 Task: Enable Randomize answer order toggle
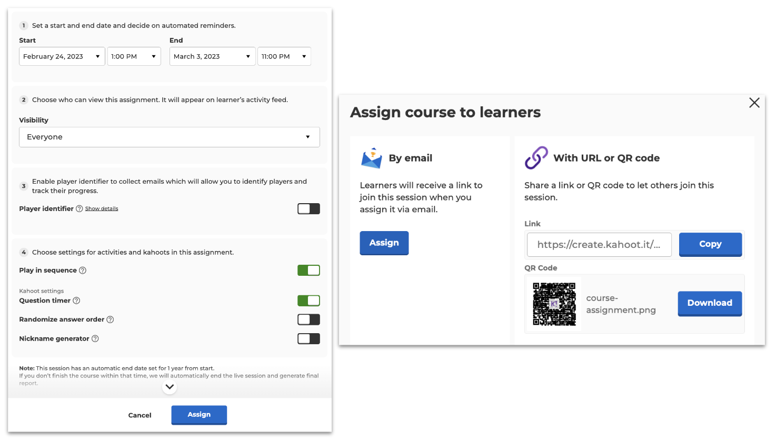(309, 320)
